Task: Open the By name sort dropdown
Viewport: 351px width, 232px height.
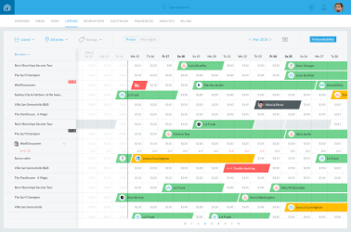Action: click(22, 54)
